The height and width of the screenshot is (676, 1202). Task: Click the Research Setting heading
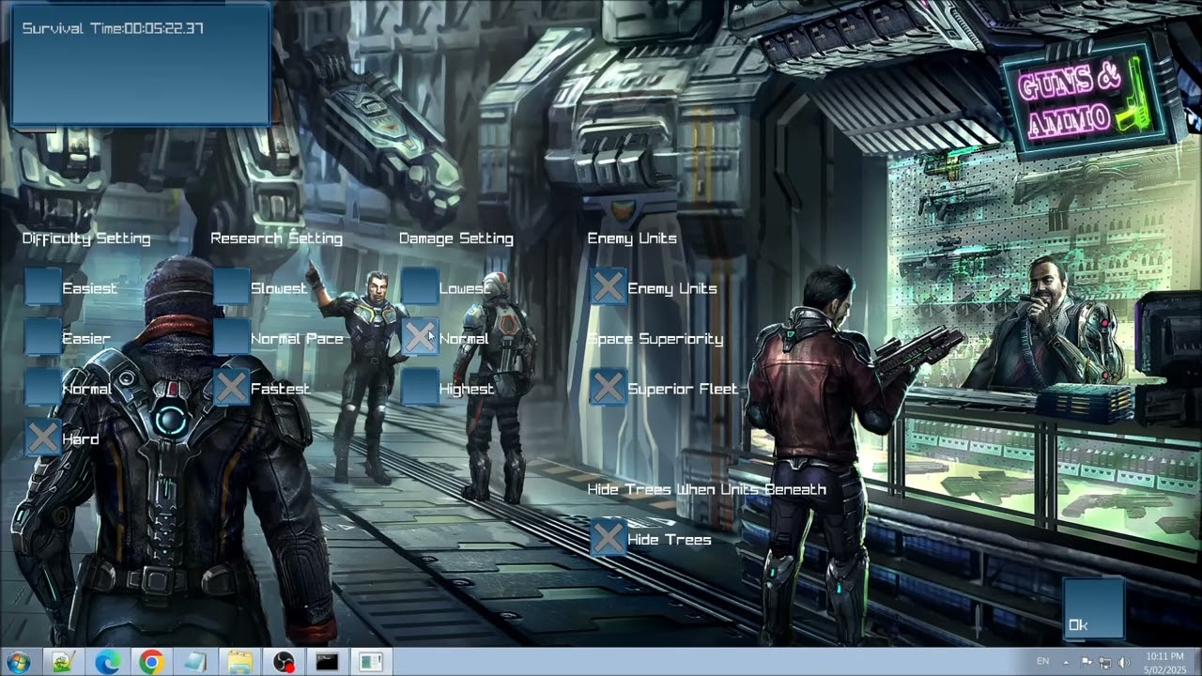pyautogui.click(x=276, y=238)
